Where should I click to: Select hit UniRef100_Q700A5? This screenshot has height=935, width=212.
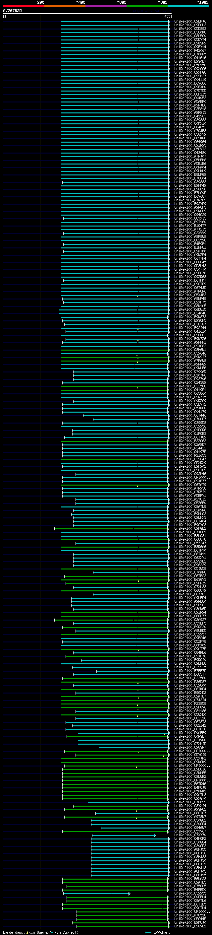190,372
